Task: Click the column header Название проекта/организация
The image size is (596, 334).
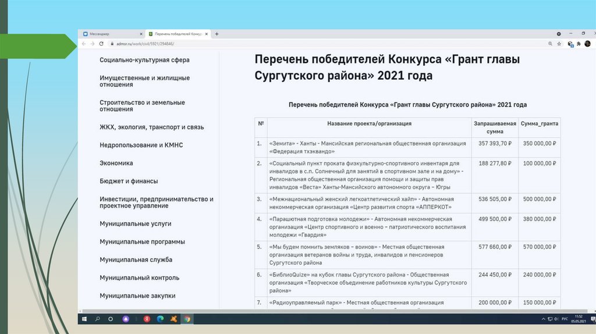Action: [x=369, y=123]
